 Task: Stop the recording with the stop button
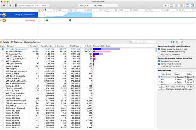click(x=4, y=6)
